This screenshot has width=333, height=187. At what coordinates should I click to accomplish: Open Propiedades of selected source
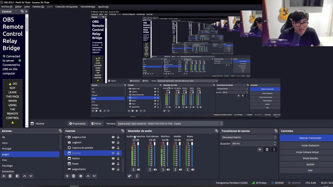77,124
